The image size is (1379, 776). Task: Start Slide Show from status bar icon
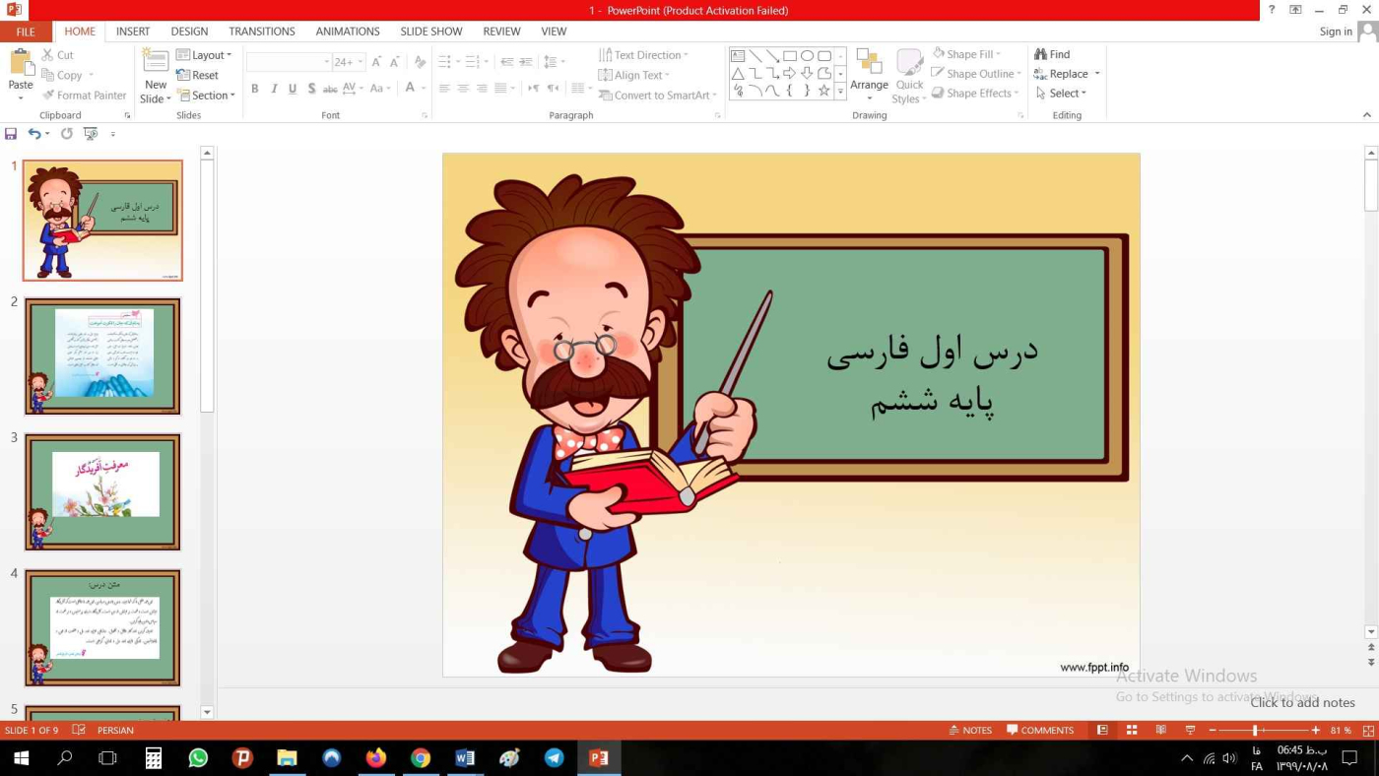click(1190, 730)
